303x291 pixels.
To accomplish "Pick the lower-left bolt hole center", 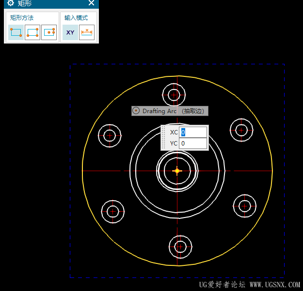I will pyautogui.click(x=113, y=211).
